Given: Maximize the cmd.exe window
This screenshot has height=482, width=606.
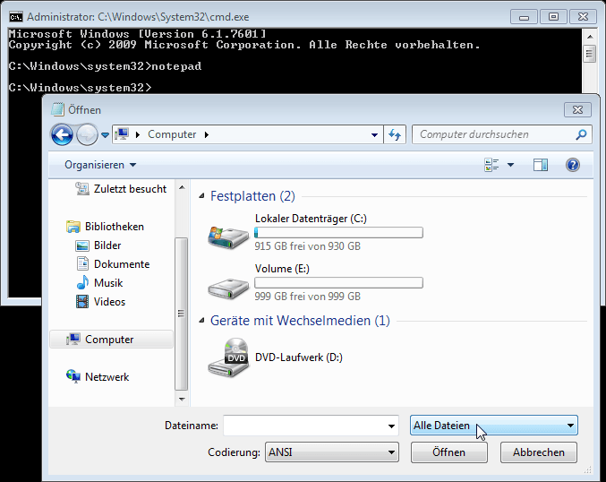Looking at the screenshot, I should 553,17.
